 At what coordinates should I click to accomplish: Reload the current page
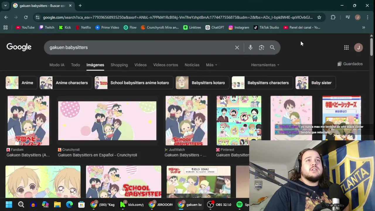26,17
